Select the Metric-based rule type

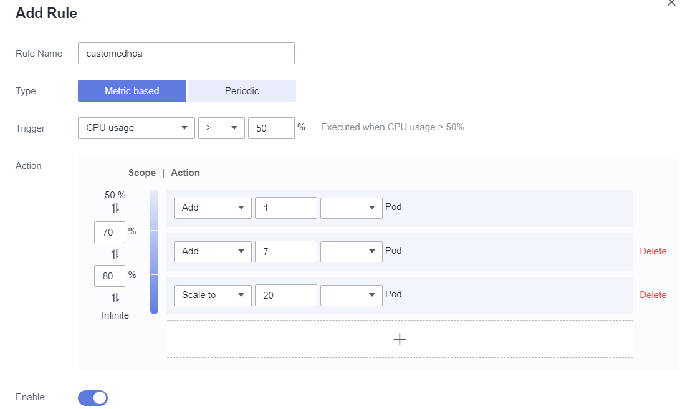coord(132,91)
